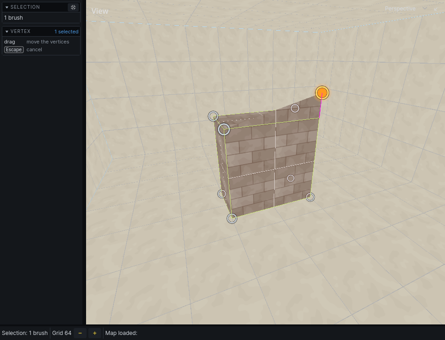Click the "Grid 64" status bar label
Viewport: 445px width, 340px height.
62,333
